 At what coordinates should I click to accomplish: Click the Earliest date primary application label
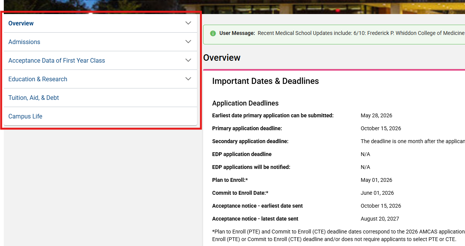tap(273, 115)
